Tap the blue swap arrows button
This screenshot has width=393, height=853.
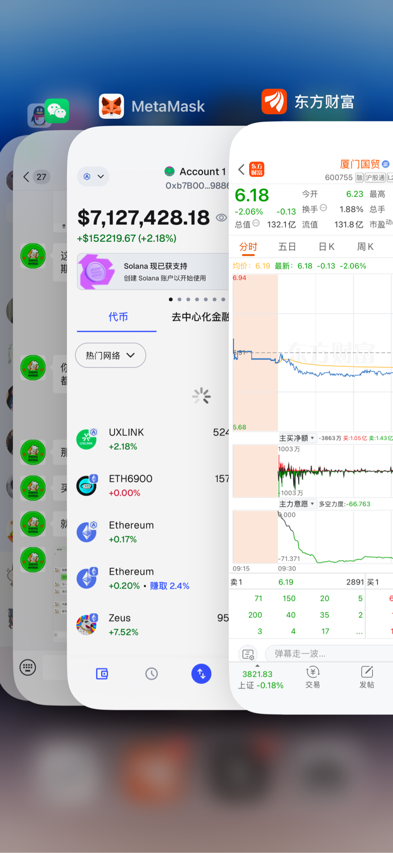[202, 674]
